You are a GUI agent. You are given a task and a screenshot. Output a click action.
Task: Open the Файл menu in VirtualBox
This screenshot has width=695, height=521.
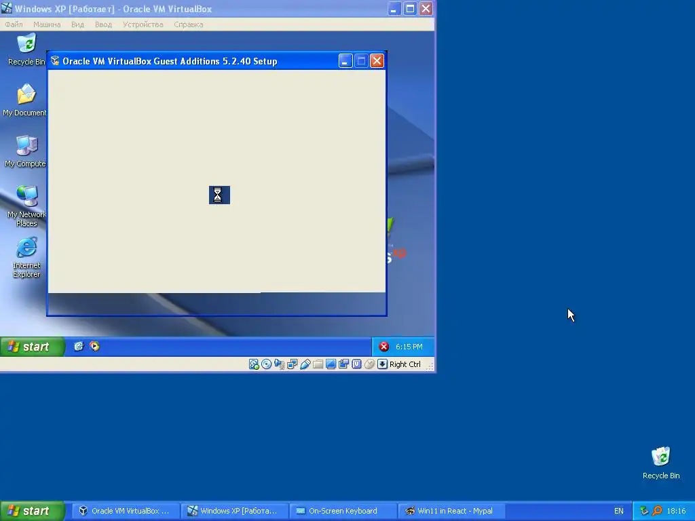pos(14,24)
